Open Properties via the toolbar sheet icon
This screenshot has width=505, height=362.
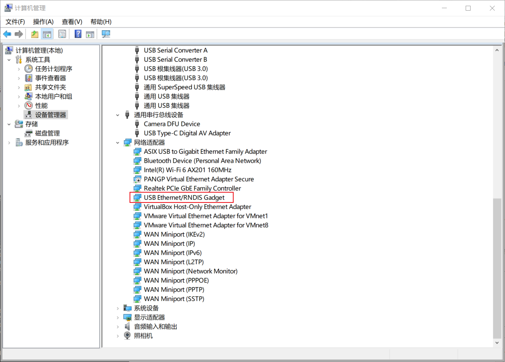62,34
